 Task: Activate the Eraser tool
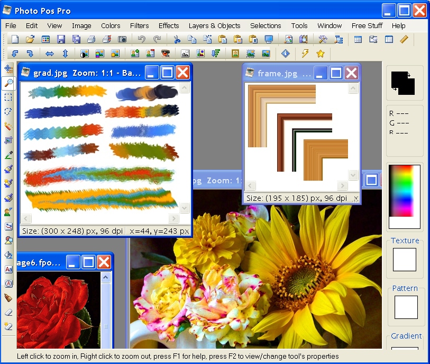(8, 312)
